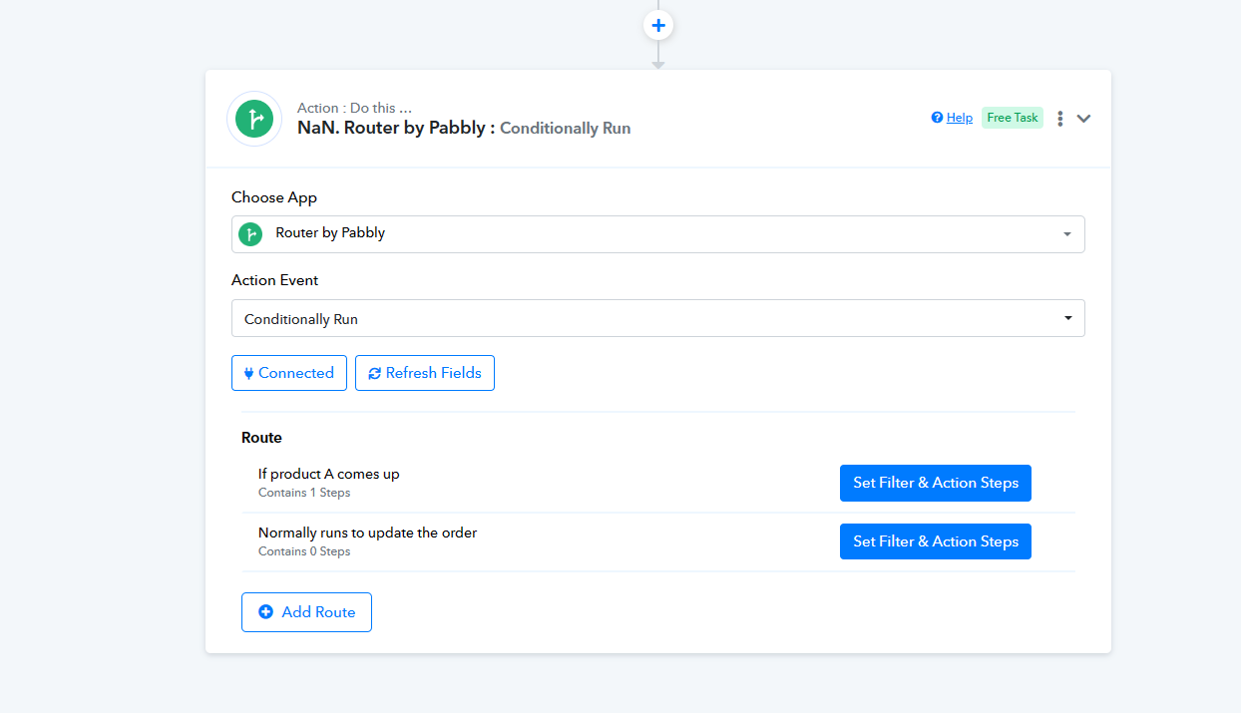
Task: Open the three-dots step options menu
Action: coord(1059,119)
